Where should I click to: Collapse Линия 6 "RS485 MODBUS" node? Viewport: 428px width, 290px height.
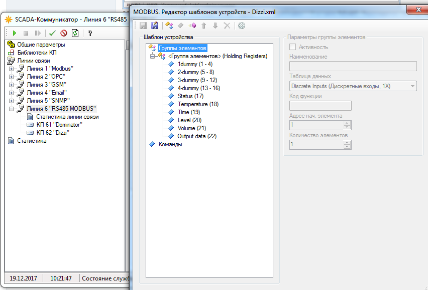click(x=12, y=109)
